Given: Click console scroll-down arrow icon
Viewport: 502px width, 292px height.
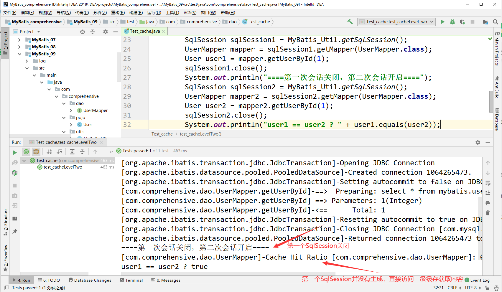Looking at the screenshot, I should 488,173.
